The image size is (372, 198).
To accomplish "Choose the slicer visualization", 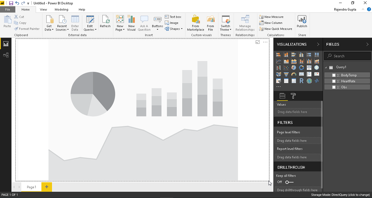I will coord(279,81).
